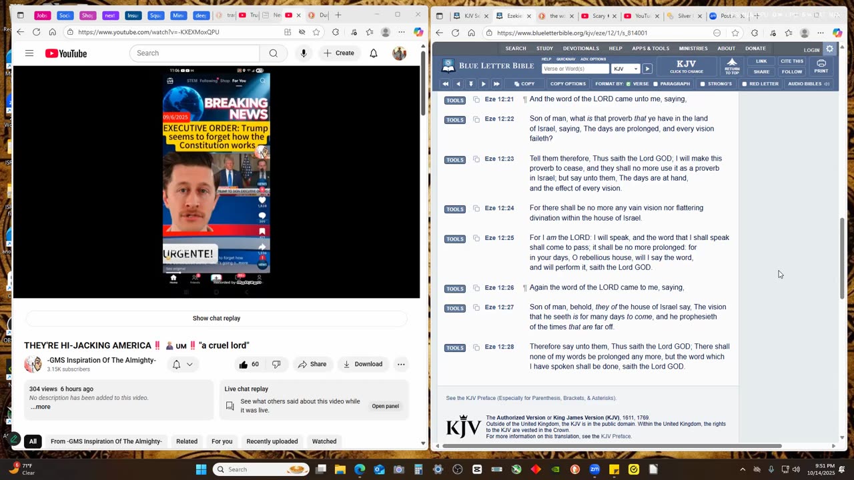The width and height of the screenshot is (854, 480).
Task: Open Tools for Eze 12:27
Action: pos(455,308)
